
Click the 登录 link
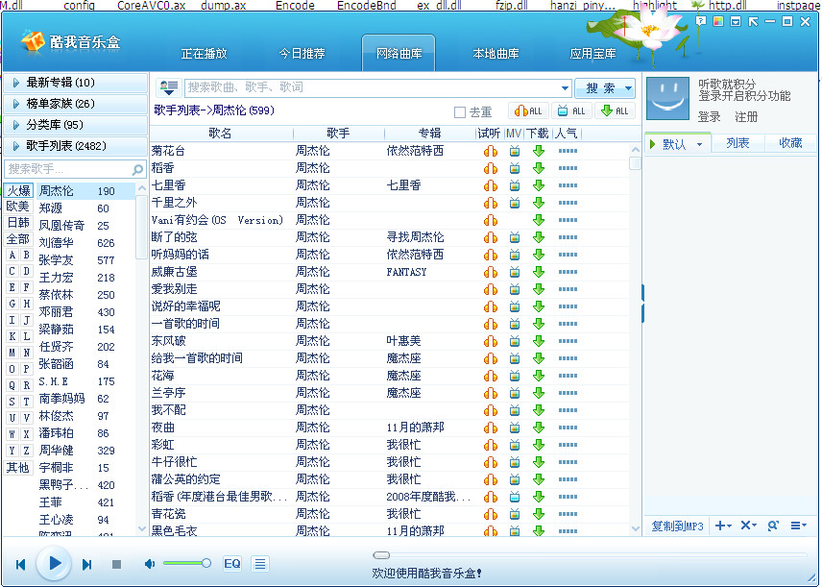(709, 117)
